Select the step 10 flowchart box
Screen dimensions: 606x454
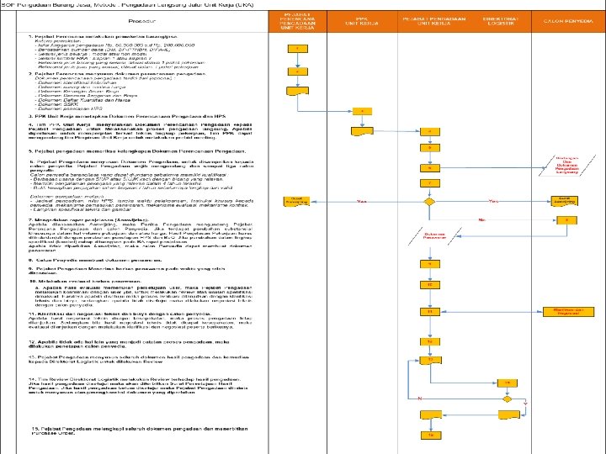(430, 285)
